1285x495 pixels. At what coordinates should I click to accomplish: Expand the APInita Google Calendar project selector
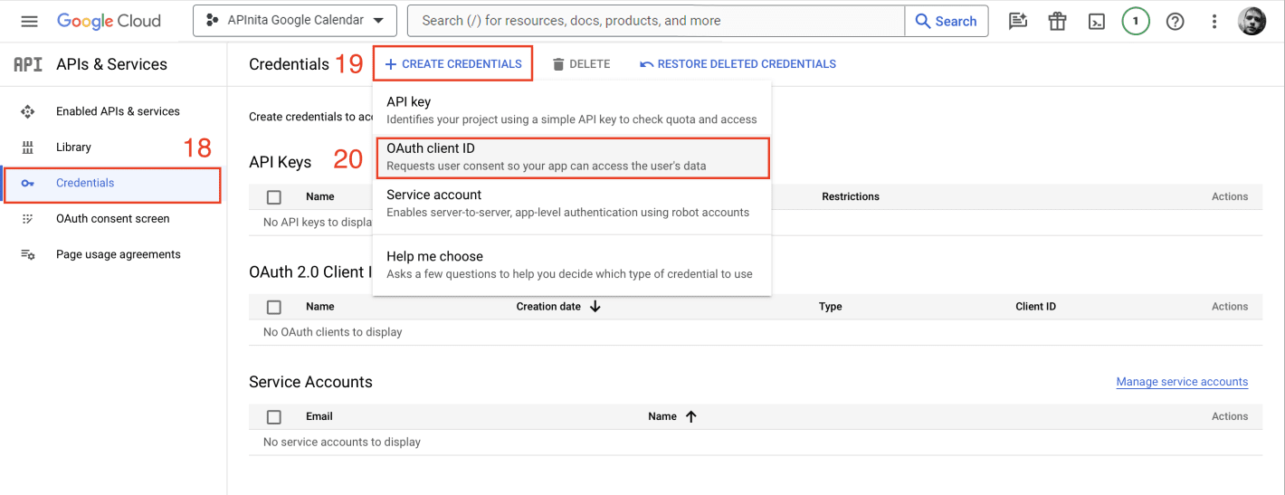point(294,21)
